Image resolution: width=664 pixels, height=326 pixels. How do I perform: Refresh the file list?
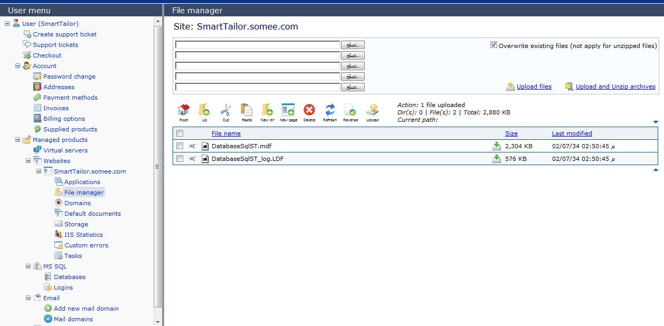[x=330, y=110]
